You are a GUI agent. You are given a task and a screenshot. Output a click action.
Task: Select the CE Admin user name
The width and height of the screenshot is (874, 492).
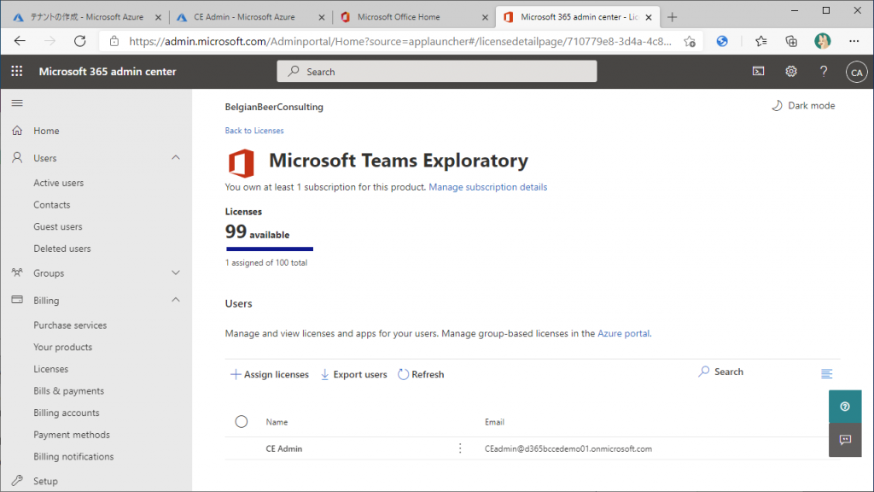[284, 448]
